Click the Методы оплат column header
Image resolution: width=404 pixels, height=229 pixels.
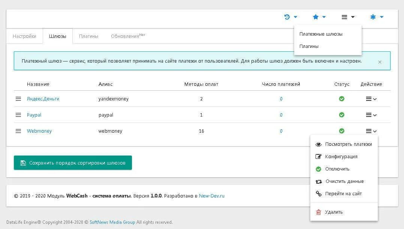pyautogui.click(x=201, y=84)
